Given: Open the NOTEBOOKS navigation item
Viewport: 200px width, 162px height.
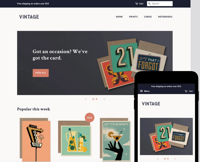Looking at the screenshot, I should pyautogui.click(x=165, y=17).
